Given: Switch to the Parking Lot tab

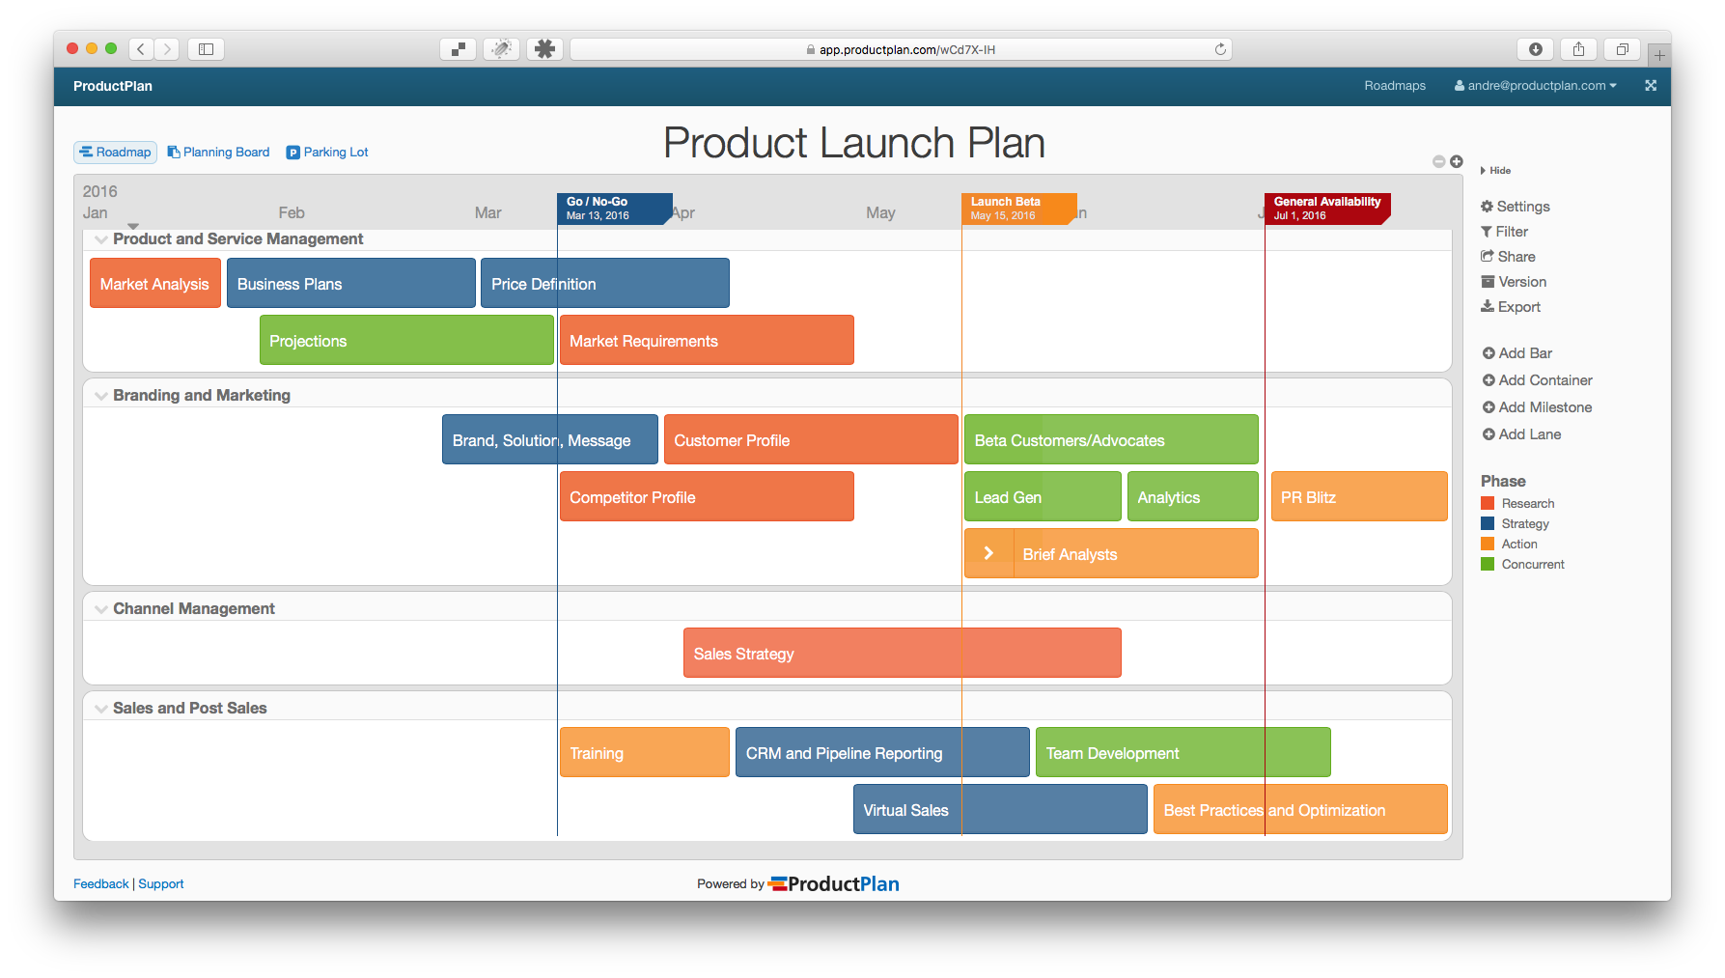Looking at the screenshot, I should [x=327, y=153].
